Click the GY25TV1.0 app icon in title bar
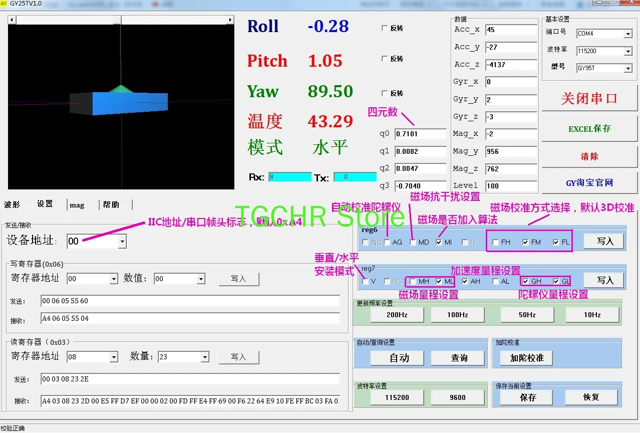 4,3
